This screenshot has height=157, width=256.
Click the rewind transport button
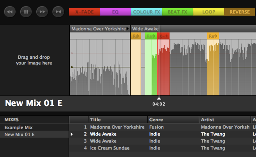(10, 12)
